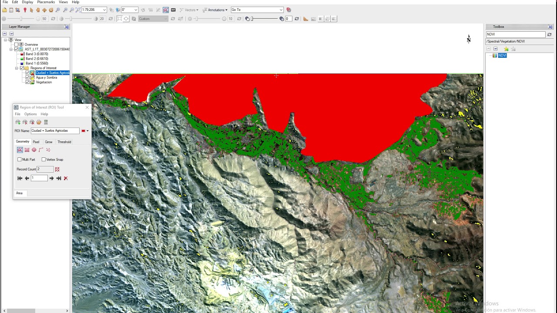Click the ROI Name input field
557x313 pixels.
coord(55,131)
